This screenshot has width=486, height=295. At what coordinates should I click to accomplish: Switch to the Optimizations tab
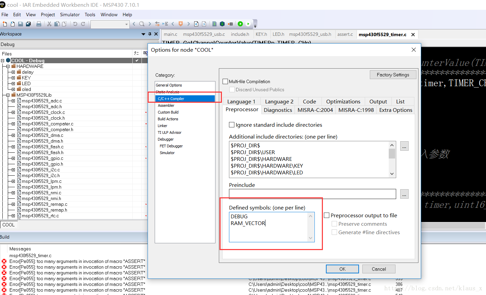343,101
